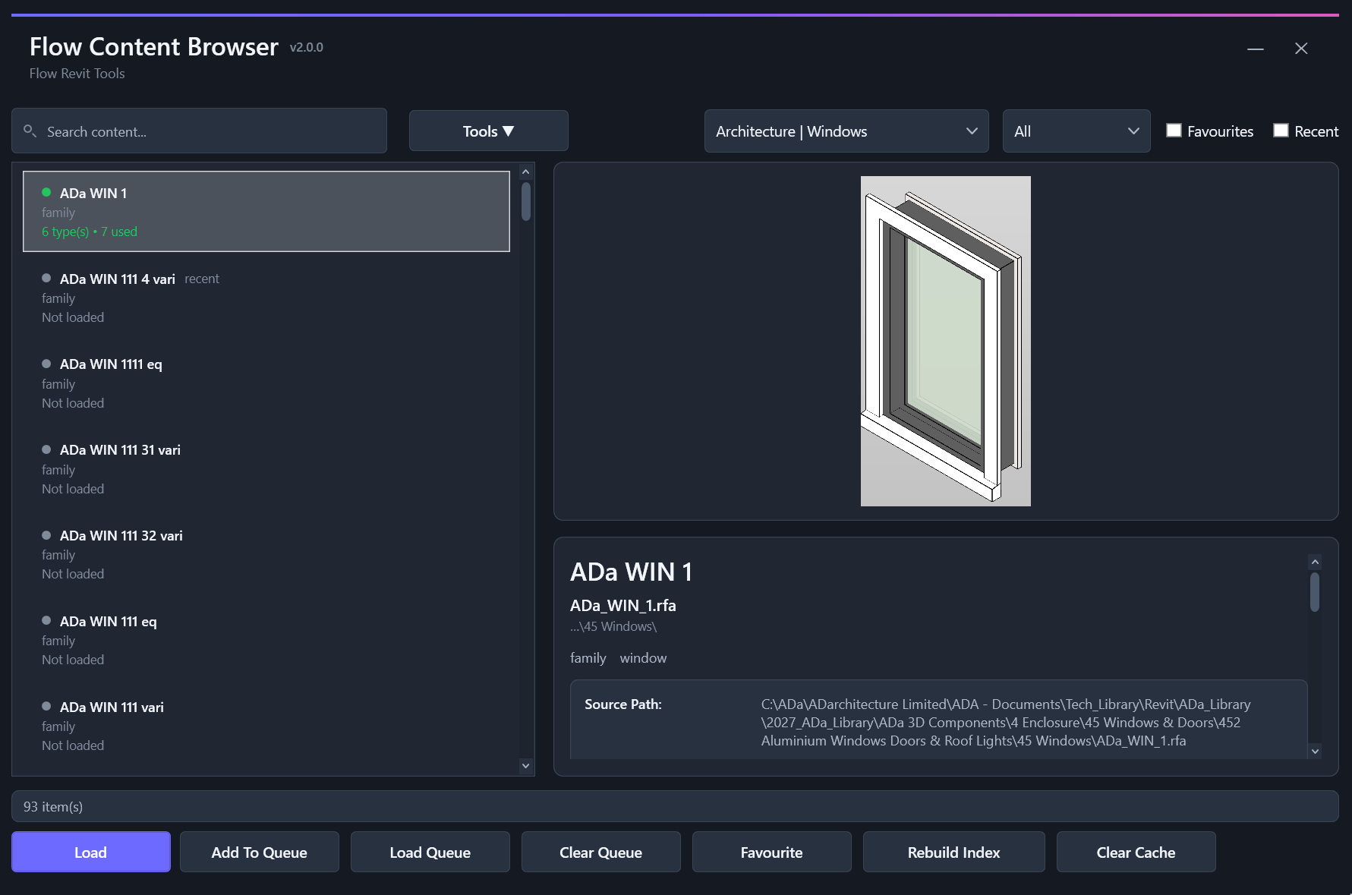The height and width of the screenshot is (895, 1352).
Task: Click details panel scrollbar thumb
Action: [x=1315, y=592]
